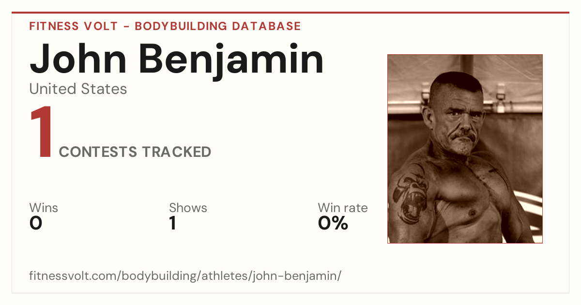Click the word Tracked beside the count
Viewport: 581px width, 305px height.
tap(176, 152)
